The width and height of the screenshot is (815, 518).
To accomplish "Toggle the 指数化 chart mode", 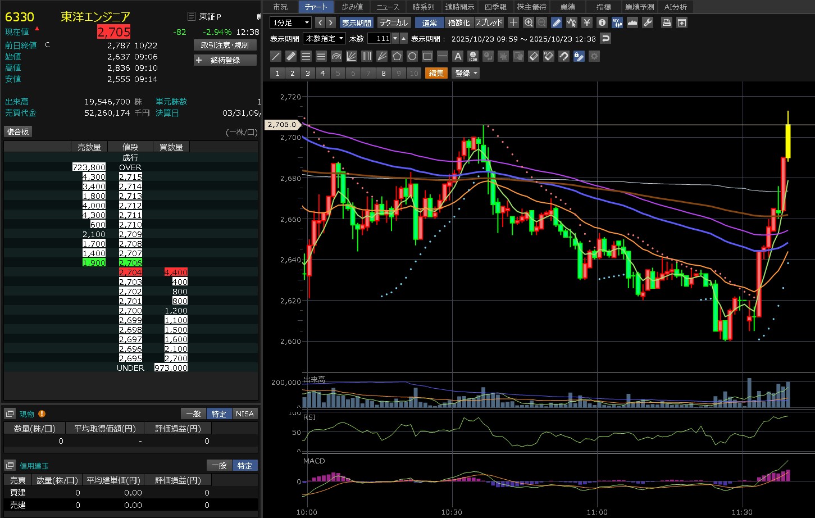I will [x=459, y=22].
